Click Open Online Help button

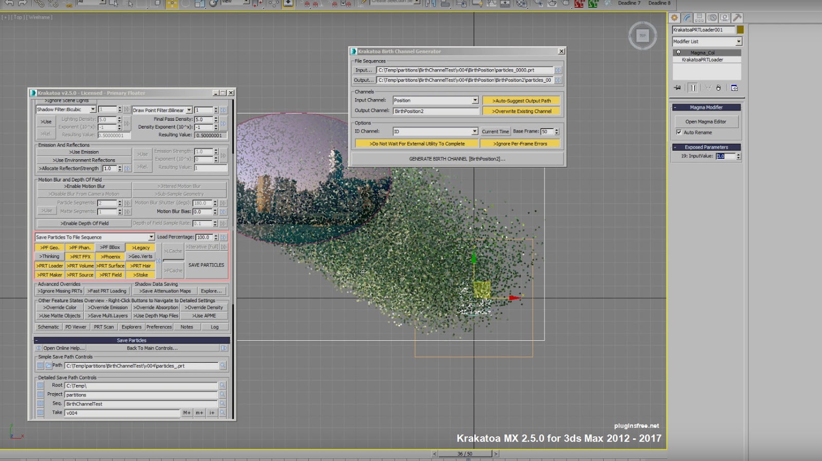click(64, 348)
